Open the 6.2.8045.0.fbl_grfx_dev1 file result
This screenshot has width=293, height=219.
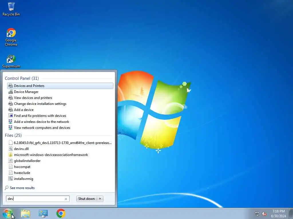click(x=60, y=143)
